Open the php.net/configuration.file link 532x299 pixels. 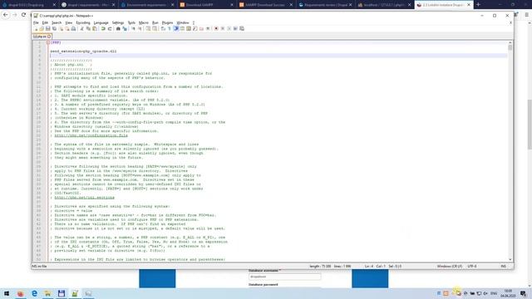coord(91,135)
